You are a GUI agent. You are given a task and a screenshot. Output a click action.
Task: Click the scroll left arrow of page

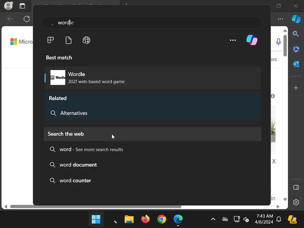(x=6, y=207)
